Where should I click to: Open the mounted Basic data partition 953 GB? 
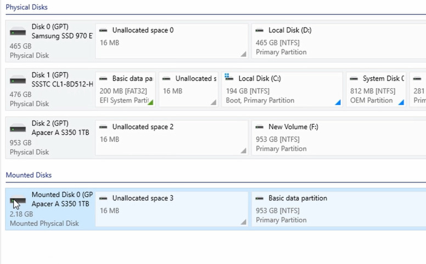coord(339,209)
